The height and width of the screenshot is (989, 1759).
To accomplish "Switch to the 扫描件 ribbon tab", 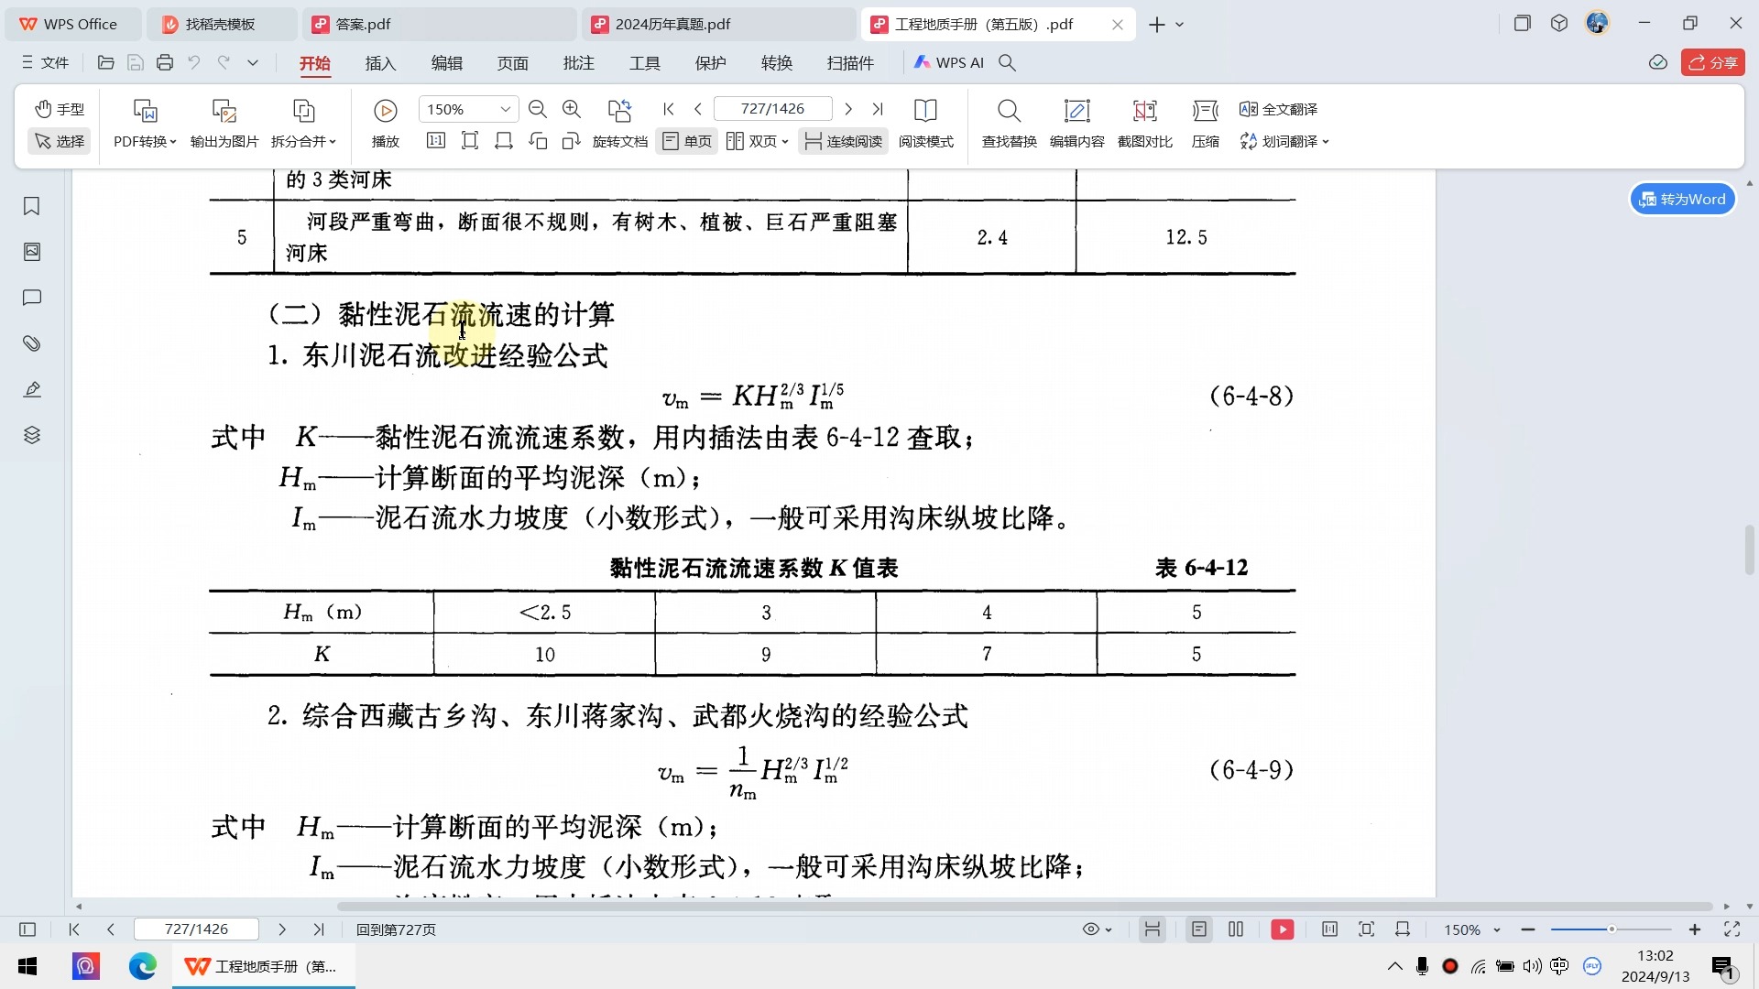I will (x=850, y=62).
